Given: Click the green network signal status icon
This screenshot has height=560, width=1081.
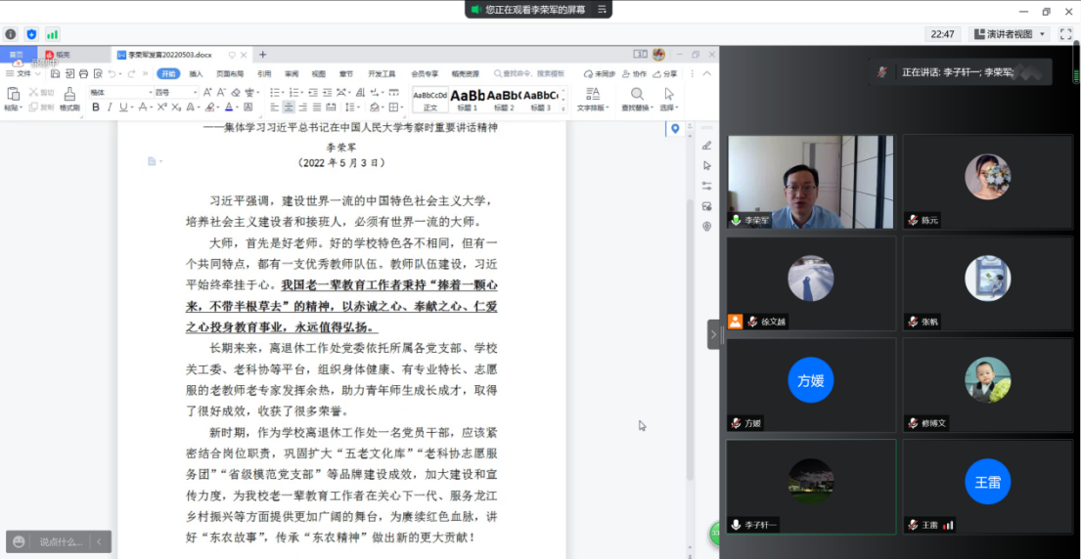Looking at the screenshot, I should pos(52,34).
